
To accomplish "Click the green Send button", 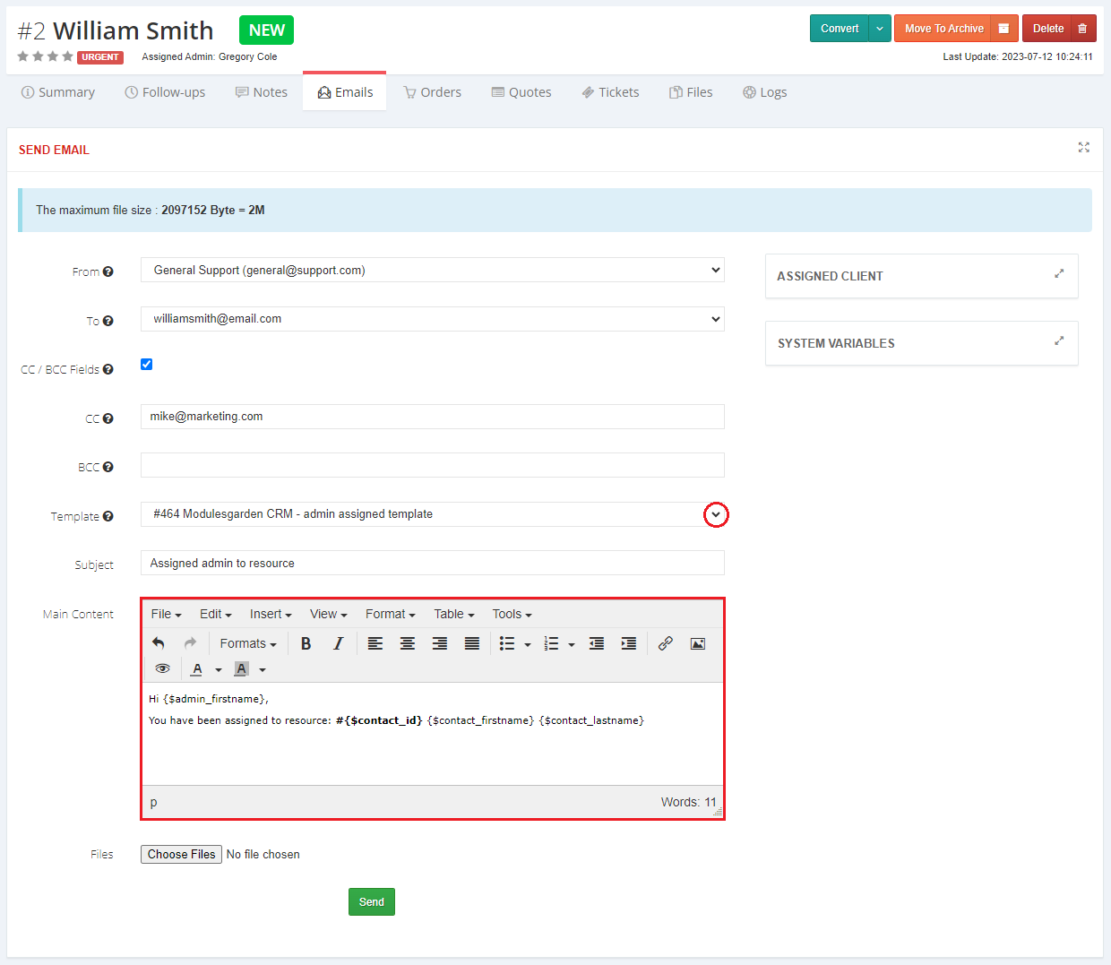I will pos(372,902).
